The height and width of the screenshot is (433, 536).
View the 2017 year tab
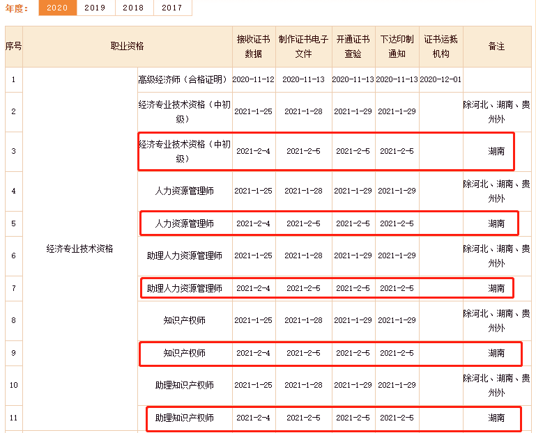[x=171, y=8]
